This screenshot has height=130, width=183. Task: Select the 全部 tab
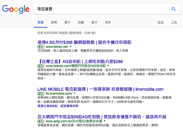(40, 22)
